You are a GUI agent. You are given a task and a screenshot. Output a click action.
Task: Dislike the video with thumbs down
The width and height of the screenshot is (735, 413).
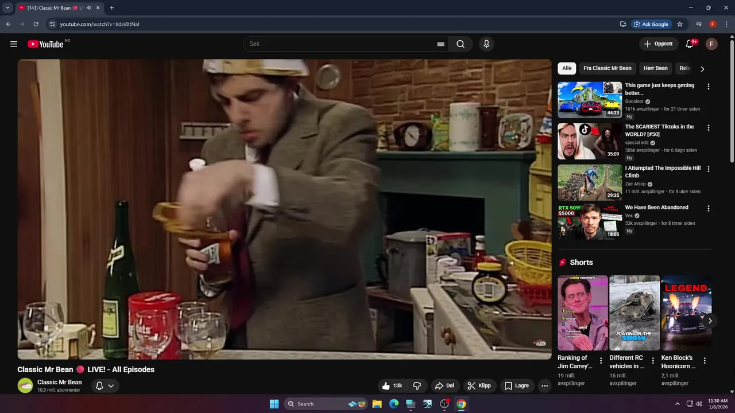[417, 386]
